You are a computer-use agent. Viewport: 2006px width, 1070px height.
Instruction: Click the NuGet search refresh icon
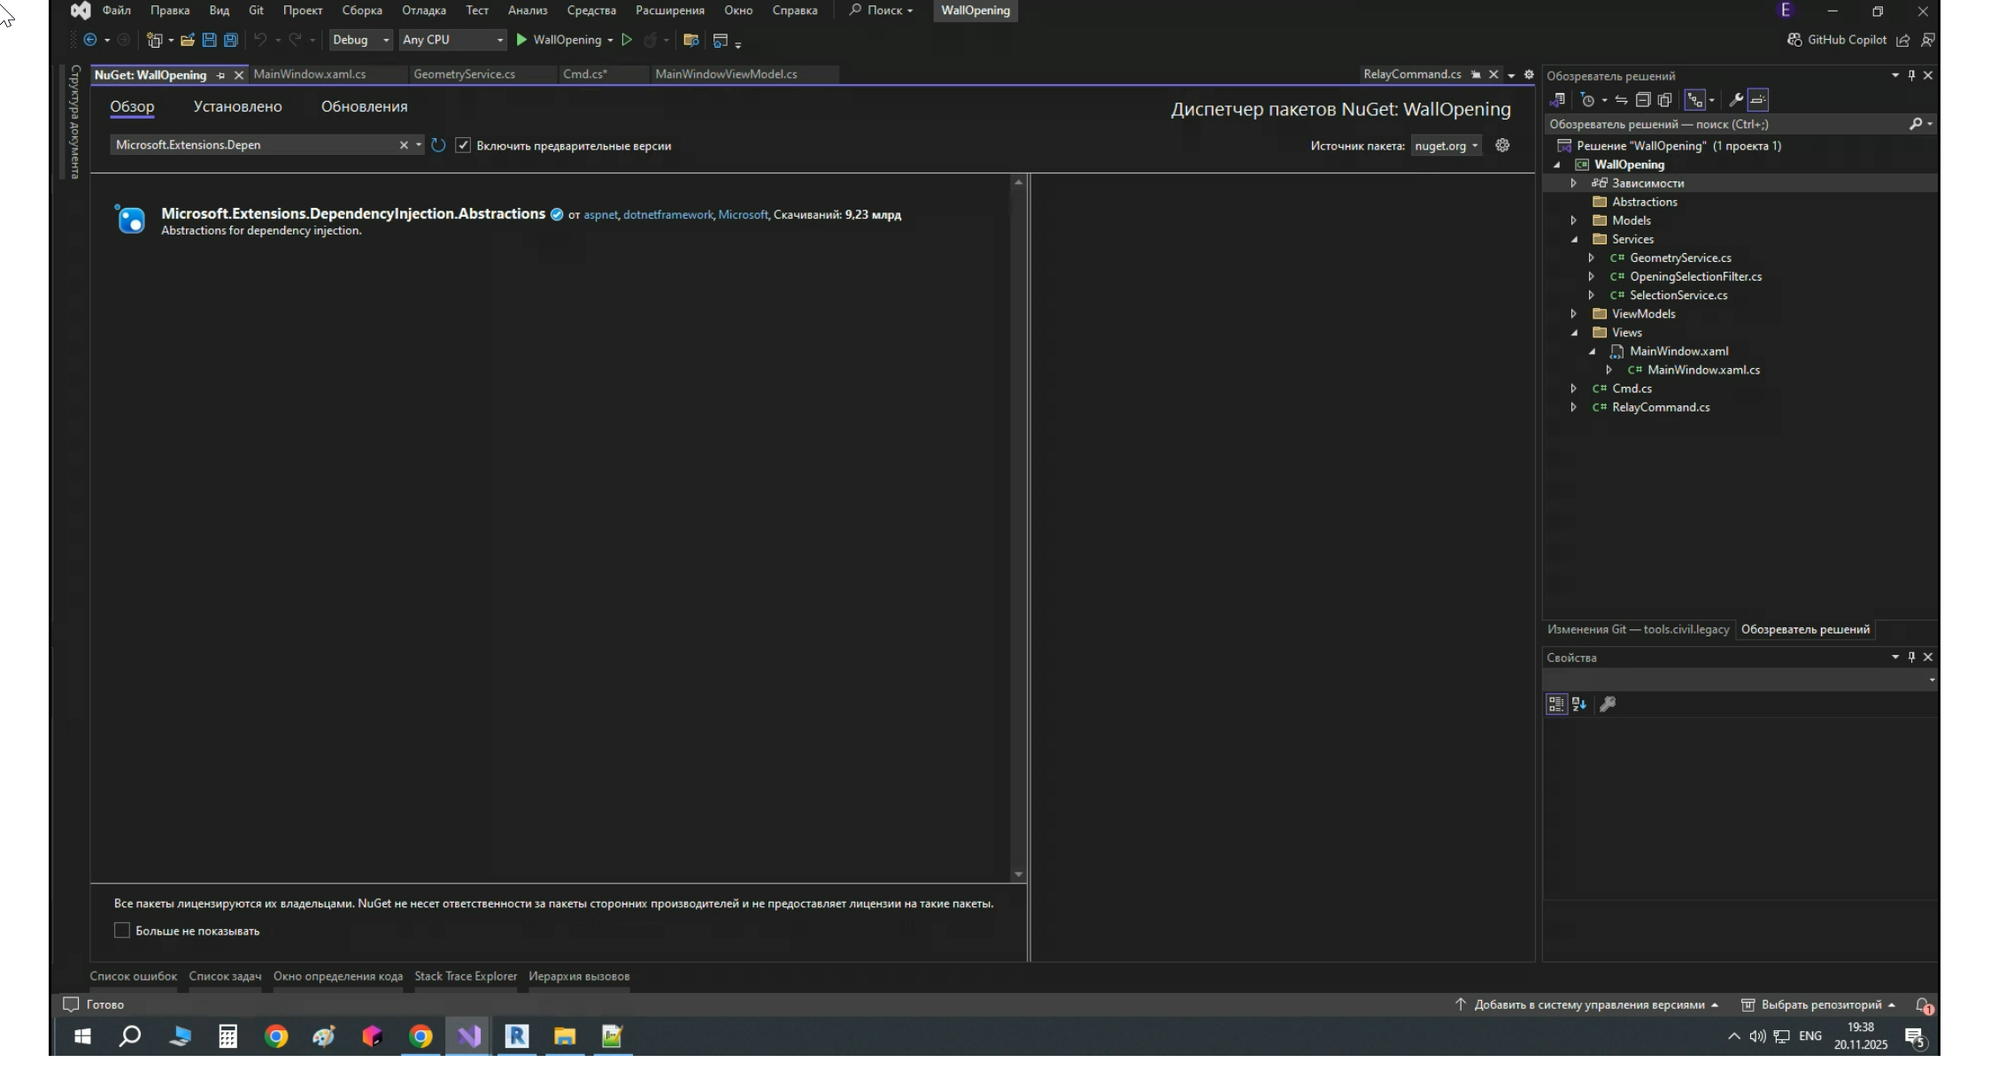click(x=438, y=145)
